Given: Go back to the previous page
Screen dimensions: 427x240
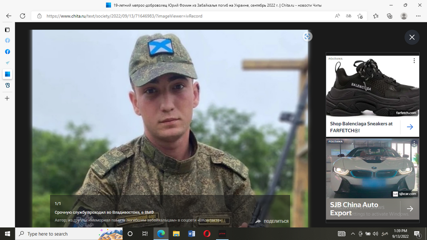Looking at the screenshot, I should (9, 16).
